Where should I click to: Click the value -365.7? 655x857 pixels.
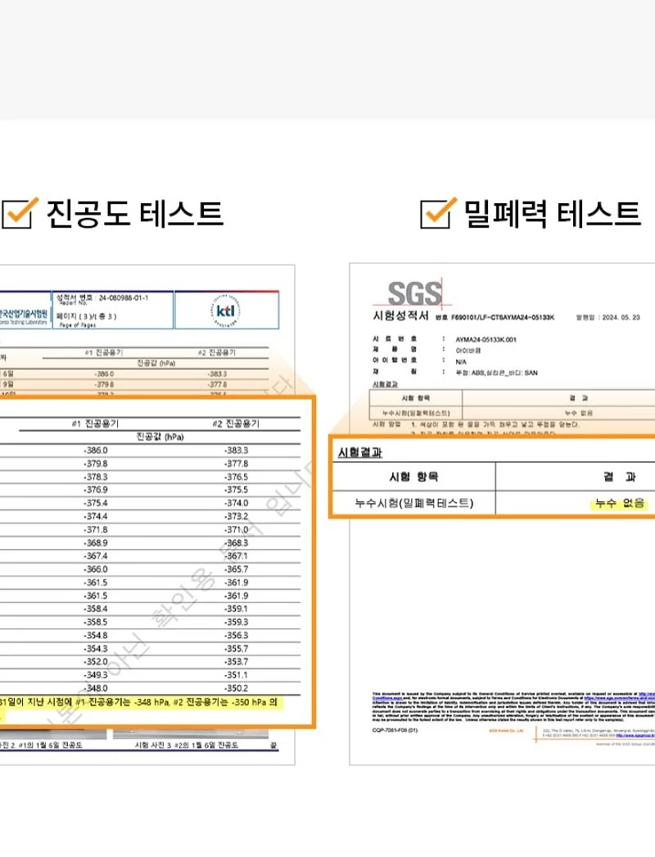pos(236,569)
